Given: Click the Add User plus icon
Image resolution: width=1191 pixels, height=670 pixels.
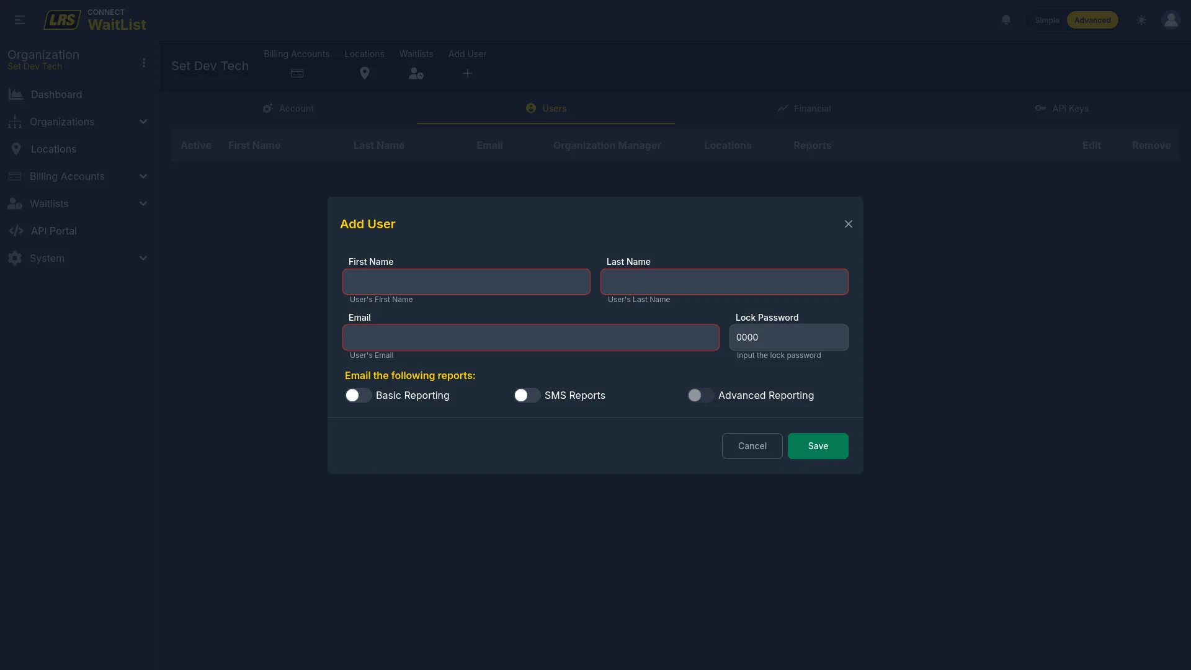Looking at the screenshot, I should tap(468, 73).
